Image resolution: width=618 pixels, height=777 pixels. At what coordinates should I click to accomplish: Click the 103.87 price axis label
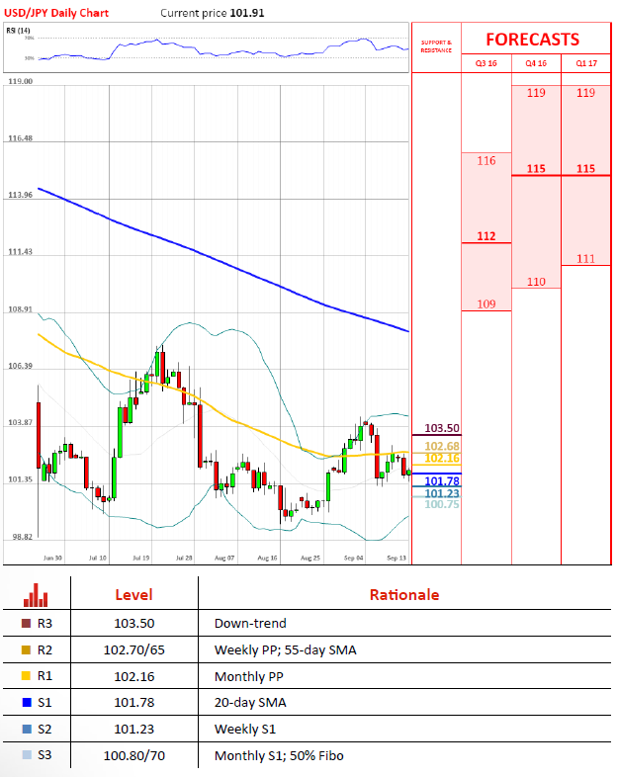tap(21, 423)
